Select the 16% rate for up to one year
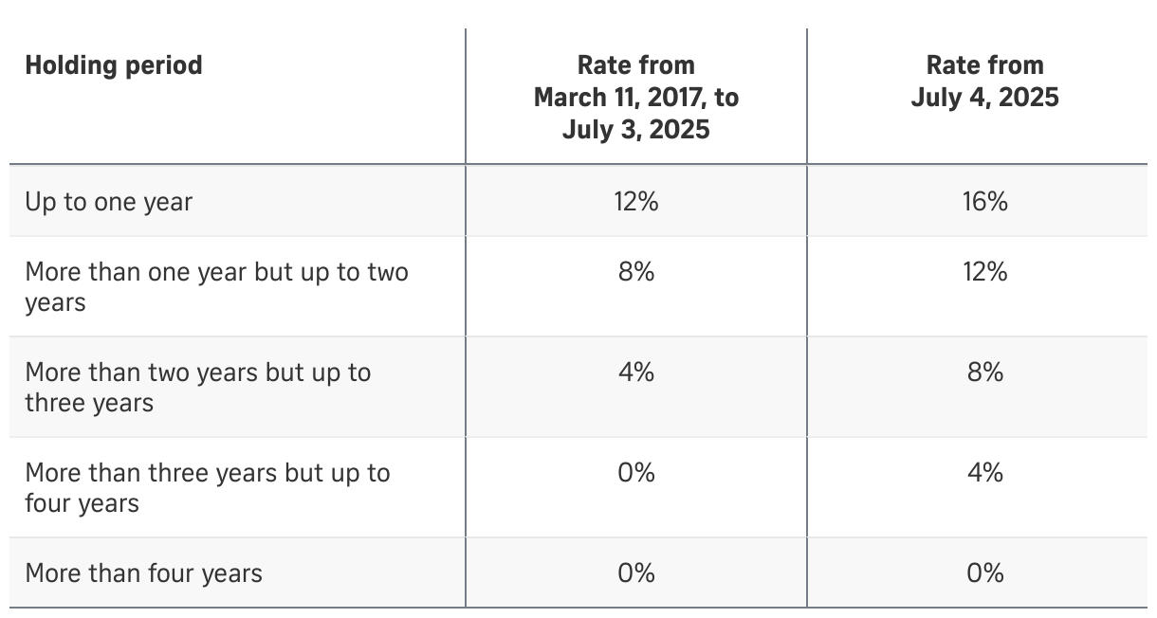1157x618 pixels. tap(985, 202)
